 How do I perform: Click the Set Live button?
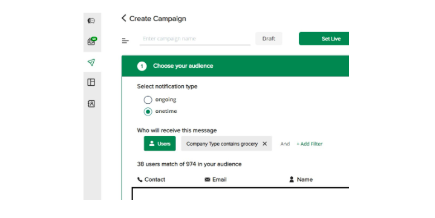coord(324,39)
